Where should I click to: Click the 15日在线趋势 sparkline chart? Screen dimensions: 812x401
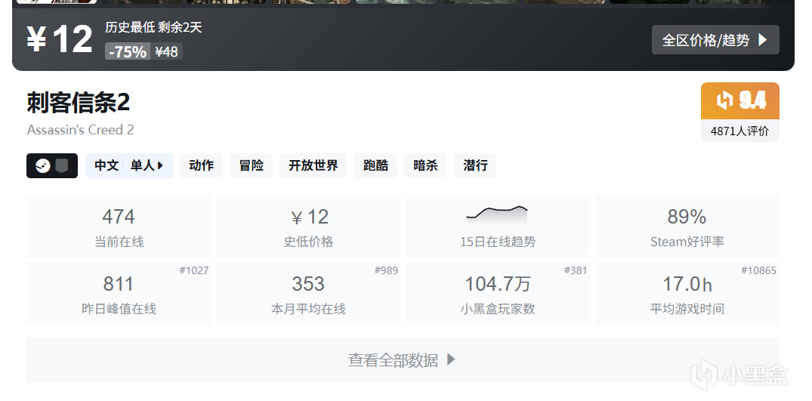tap(497, 214)
